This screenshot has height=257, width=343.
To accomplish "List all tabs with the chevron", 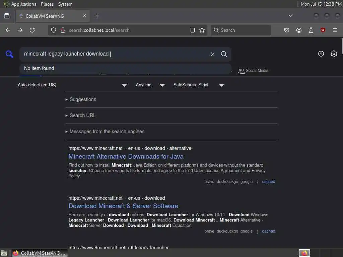I will pyautogui.click(x=291, y=16).
